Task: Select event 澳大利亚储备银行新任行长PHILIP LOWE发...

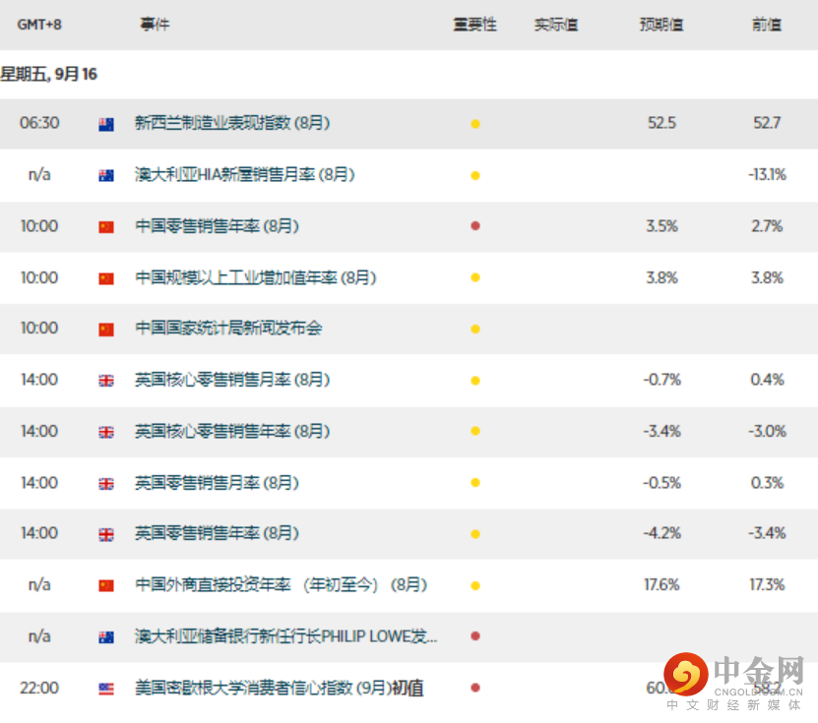Action: point(285,636)
